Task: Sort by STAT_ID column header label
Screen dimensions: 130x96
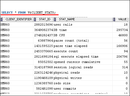Action: click(x=45, y=19)
